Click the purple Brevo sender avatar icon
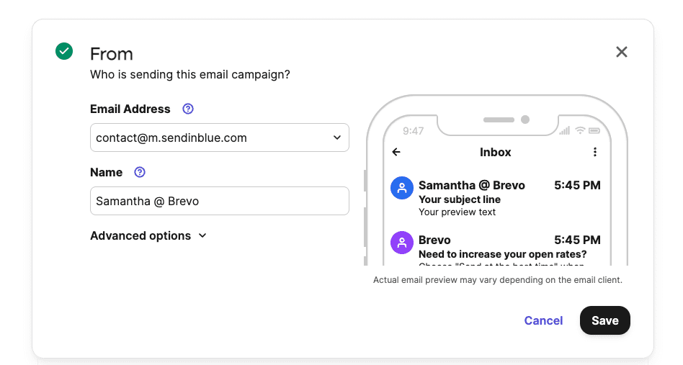The image size is (683, 365). [x=401, y=243]
